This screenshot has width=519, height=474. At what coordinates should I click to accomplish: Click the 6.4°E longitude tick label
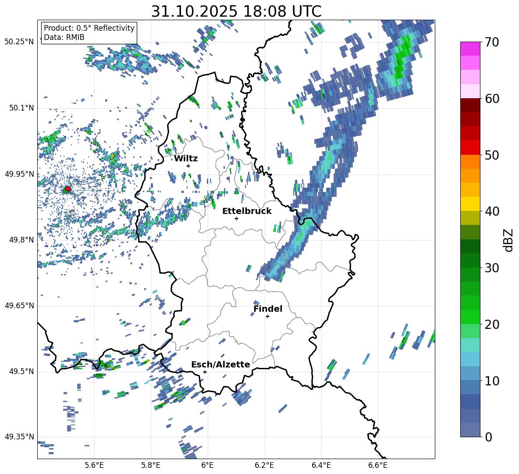pos(321,465)
